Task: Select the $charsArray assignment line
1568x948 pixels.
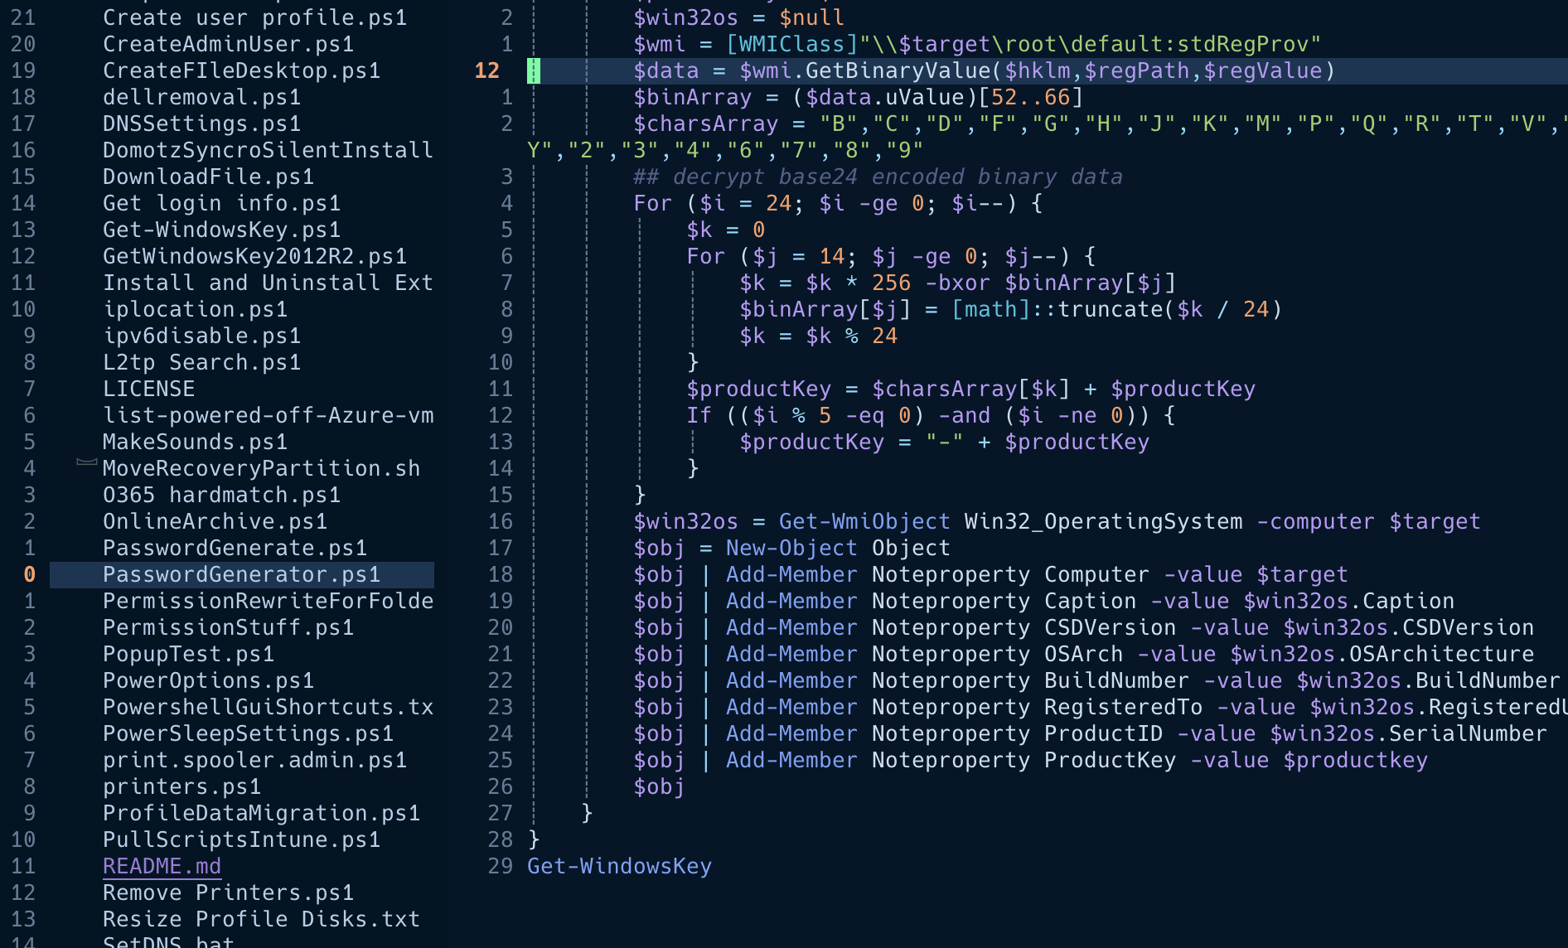Action: pos(706,123)
